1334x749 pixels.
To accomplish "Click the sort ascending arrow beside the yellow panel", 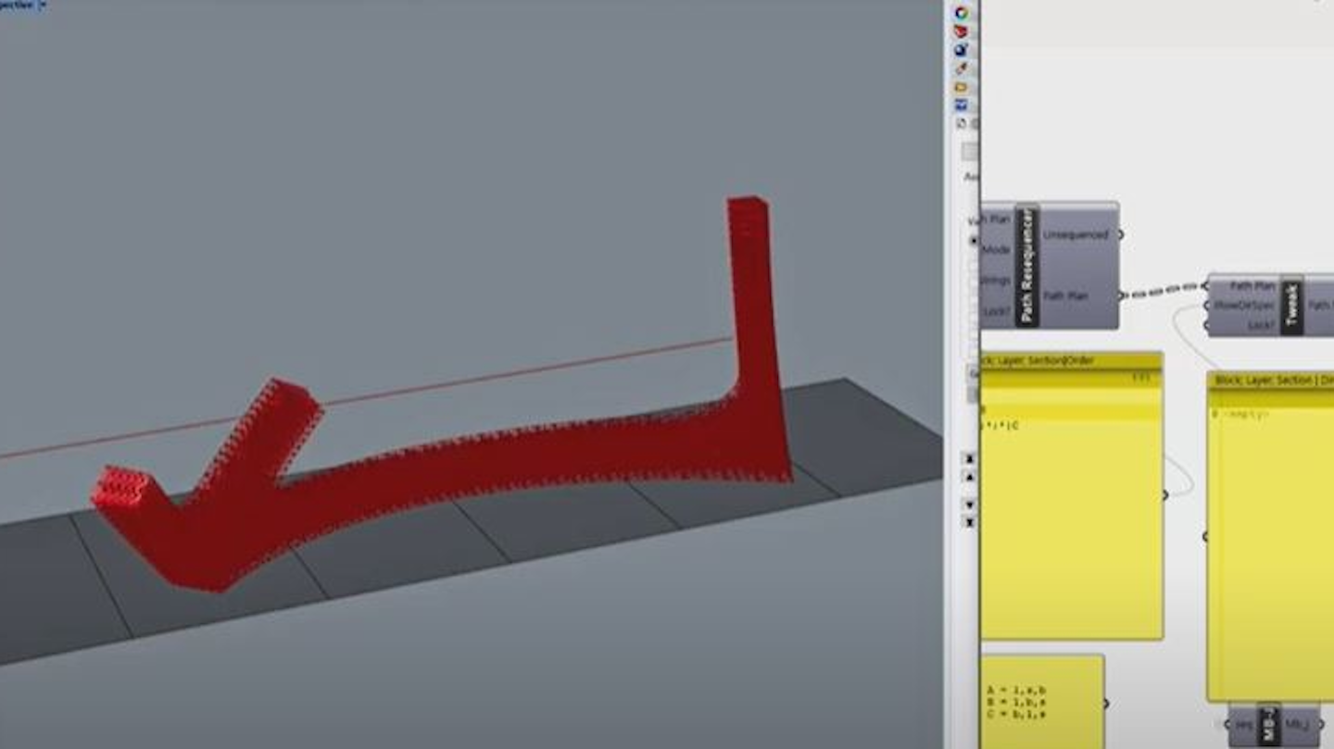I will tap(968, 476).
